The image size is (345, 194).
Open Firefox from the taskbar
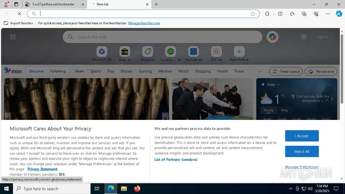(x=137, y=189)
